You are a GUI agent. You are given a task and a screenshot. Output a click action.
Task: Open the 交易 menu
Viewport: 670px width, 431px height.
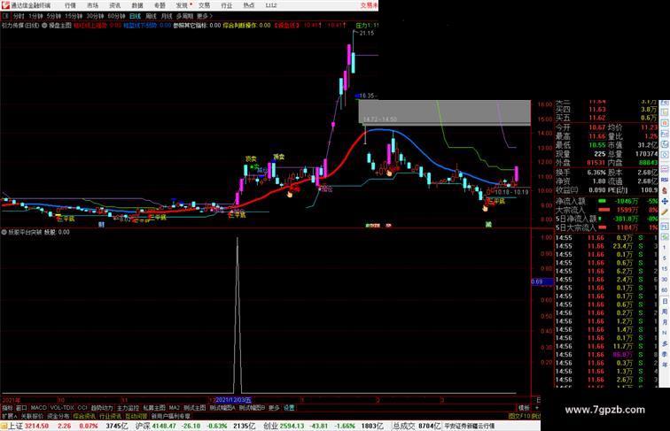tap(204, 5)
